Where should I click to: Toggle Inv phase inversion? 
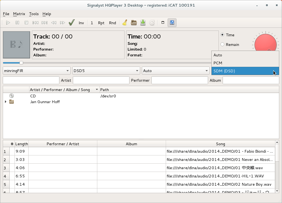81,23
